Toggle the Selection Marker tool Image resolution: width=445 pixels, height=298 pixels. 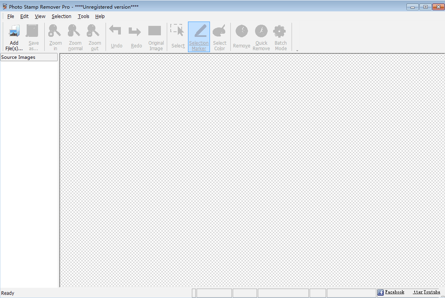(199, 37)
